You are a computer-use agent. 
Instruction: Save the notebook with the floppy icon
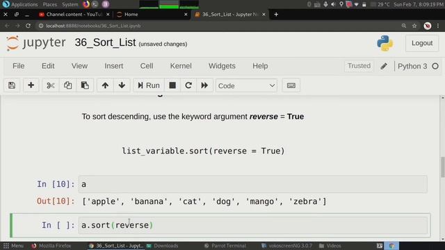point(12,85)
